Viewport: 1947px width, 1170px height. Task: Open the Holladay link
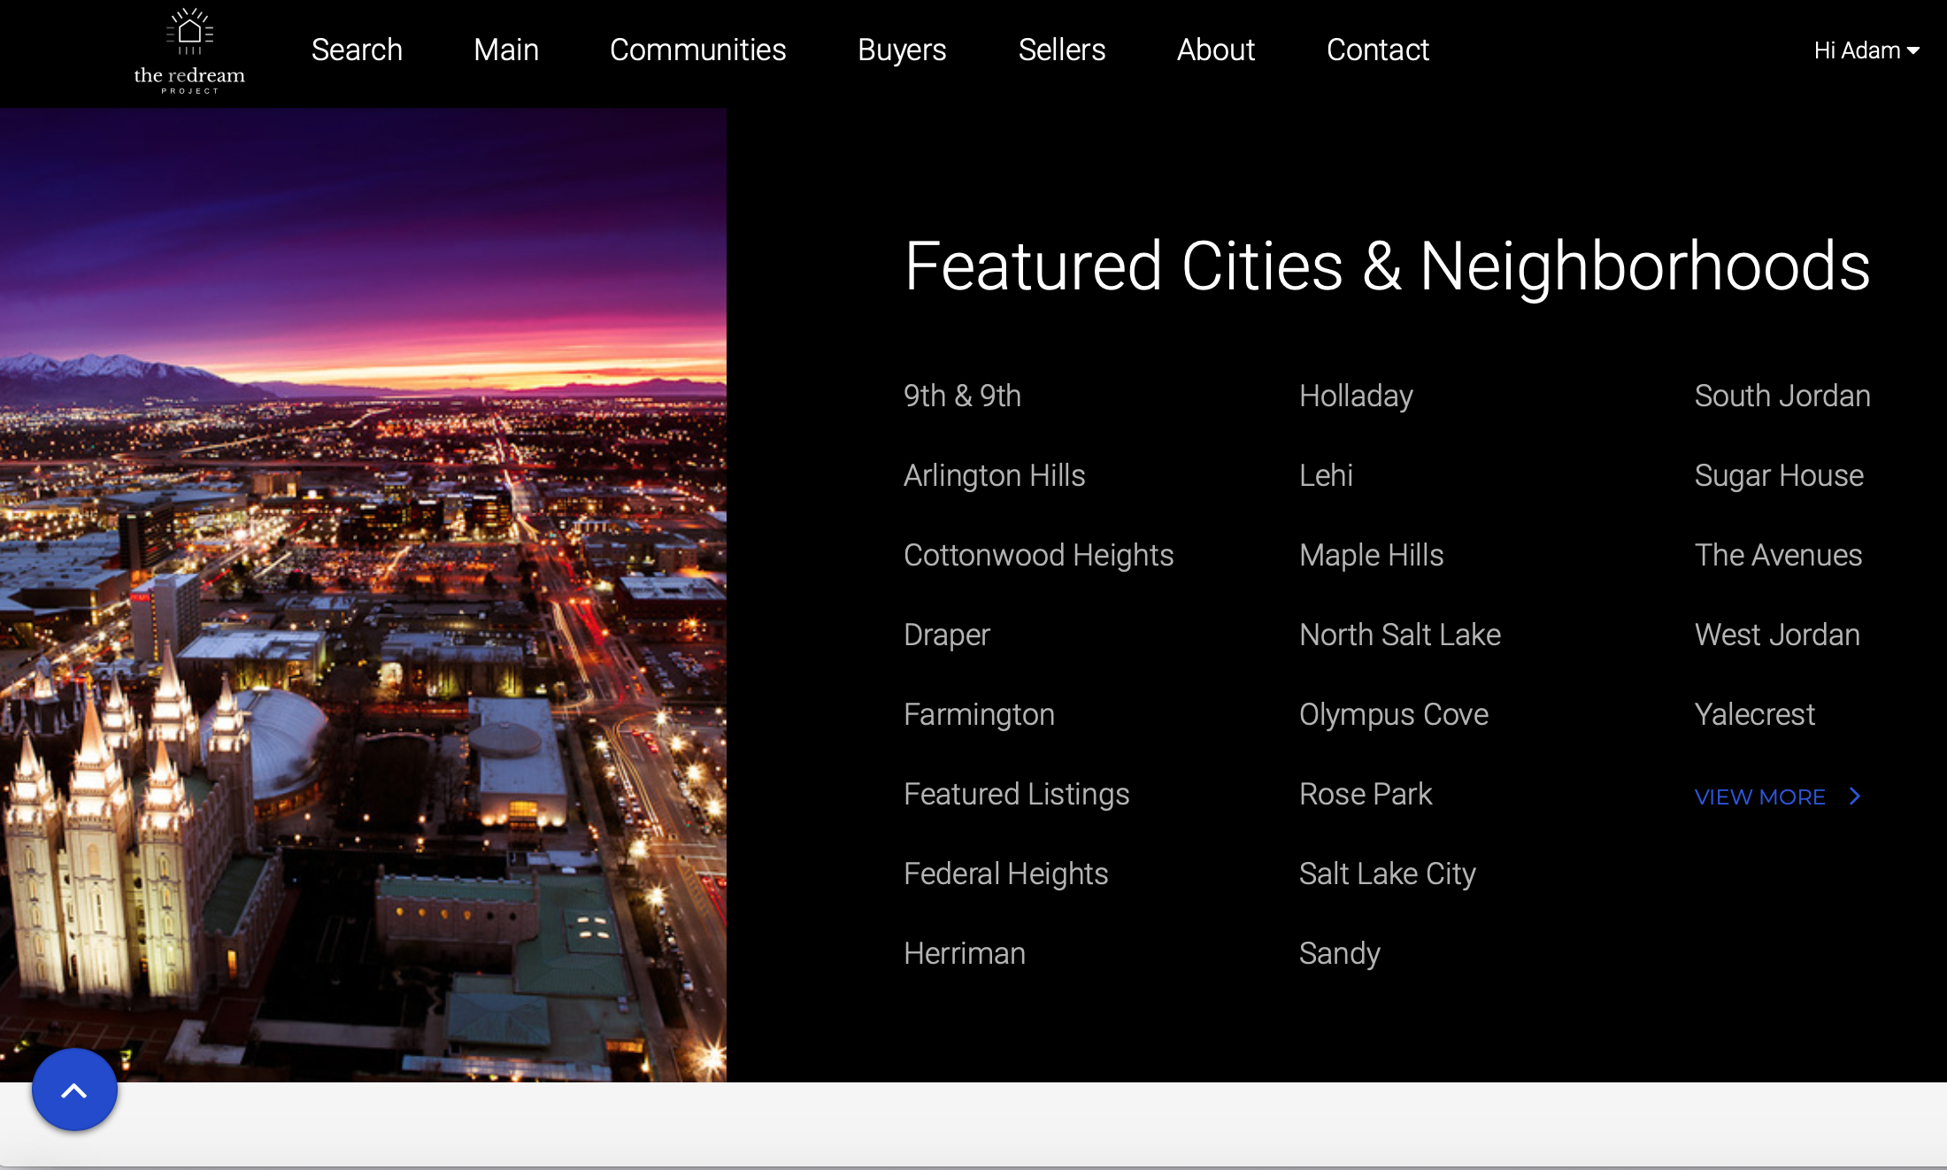click(x=1356, y=396)
